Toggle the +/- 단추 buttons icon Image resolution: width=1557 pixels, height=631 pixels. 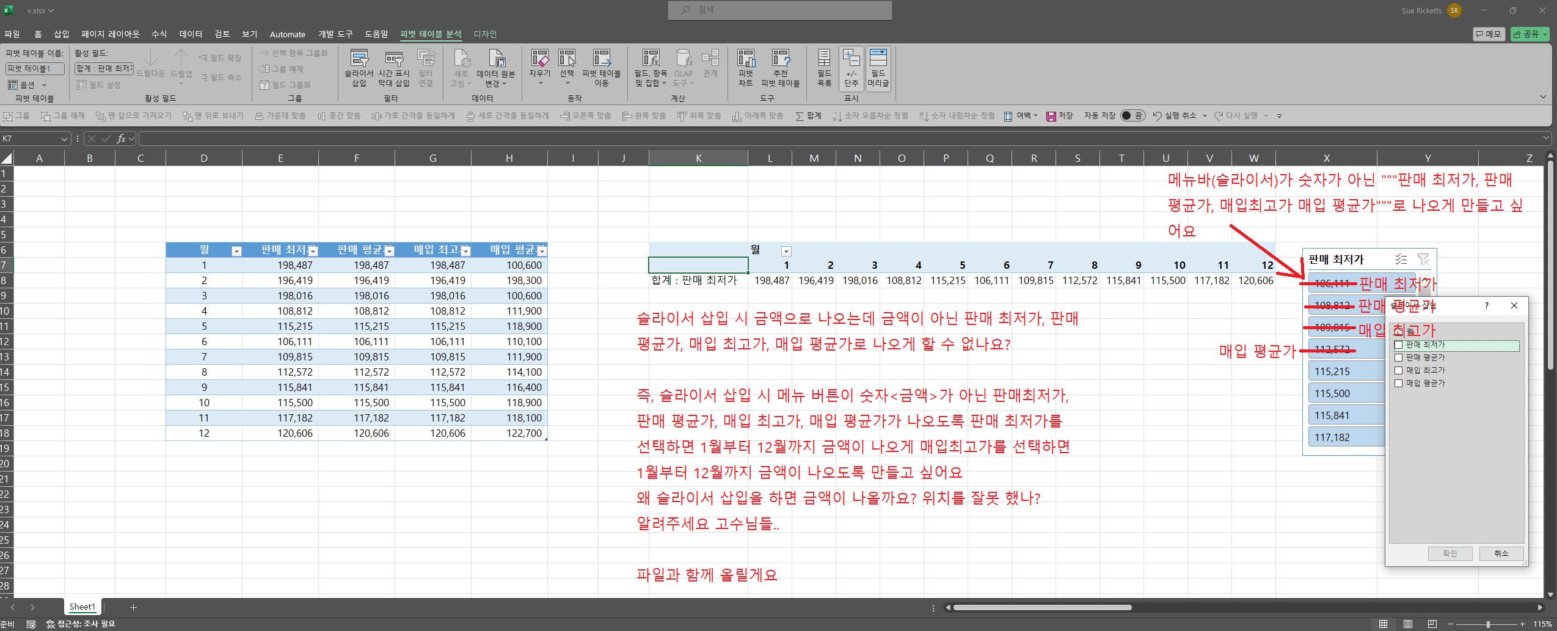(x=851, y=68)
